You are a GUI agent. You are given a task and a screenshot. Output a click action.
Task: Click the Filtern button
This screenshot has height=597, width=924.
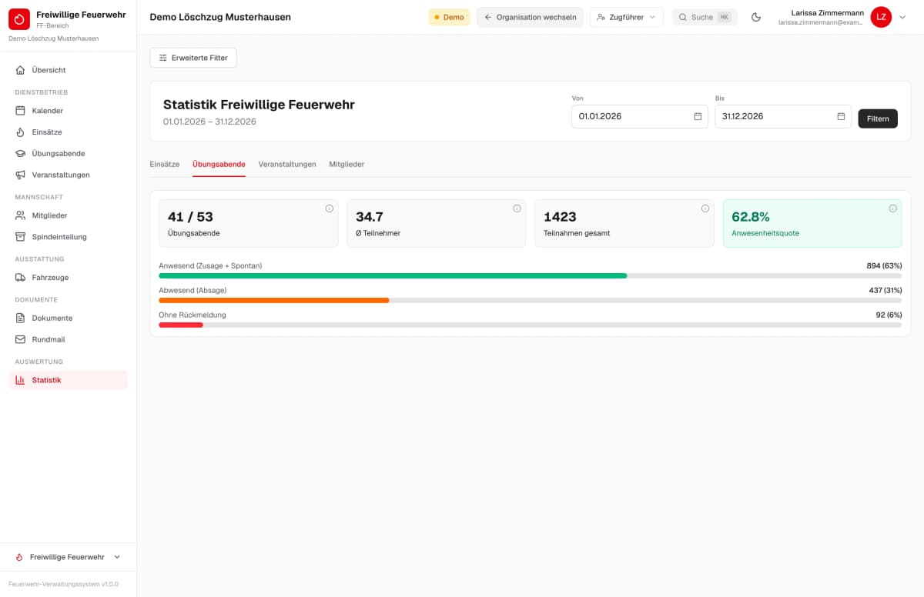[878, 118]
